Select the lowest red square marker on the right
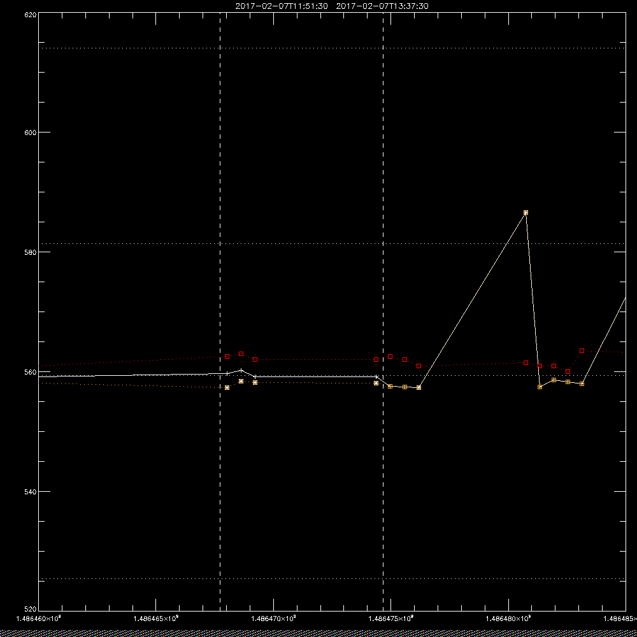The height and width of the screenshot is (637, 637). pos(568,372)
